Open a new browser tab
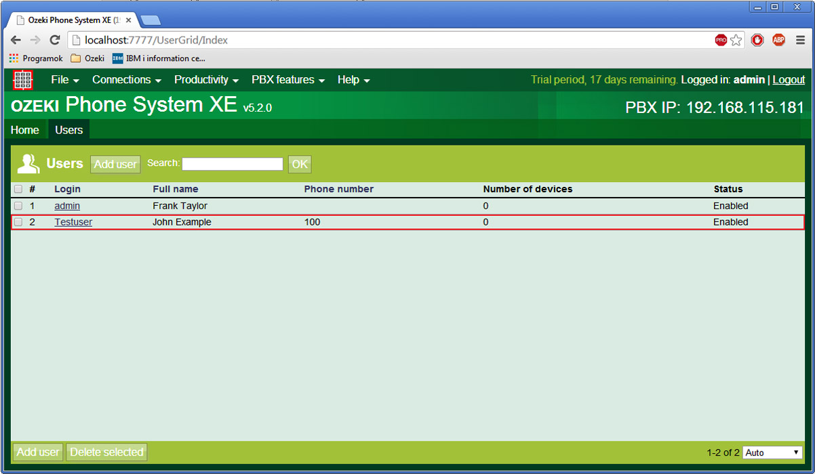The height and width of the screenshot is (474, 815). click(x=150, y=20)
